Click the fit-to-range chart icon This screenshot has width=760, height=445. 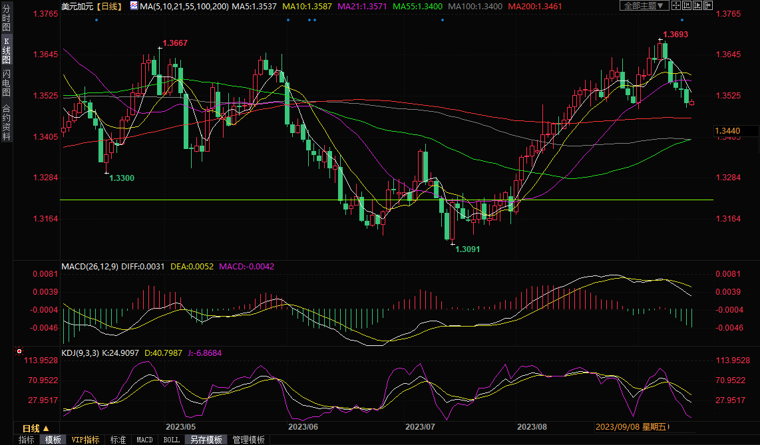point(687,6)
